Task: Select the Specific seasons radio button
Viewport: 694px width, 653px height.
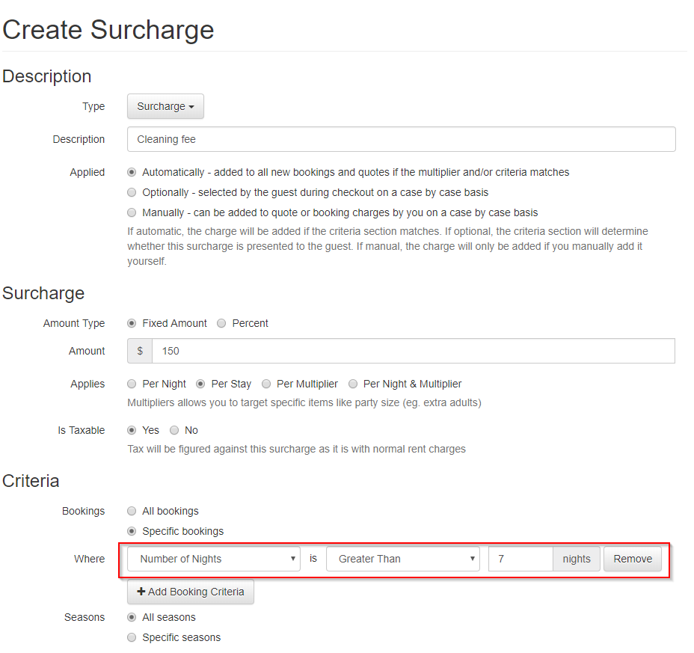Action: [x=132, y=637]
